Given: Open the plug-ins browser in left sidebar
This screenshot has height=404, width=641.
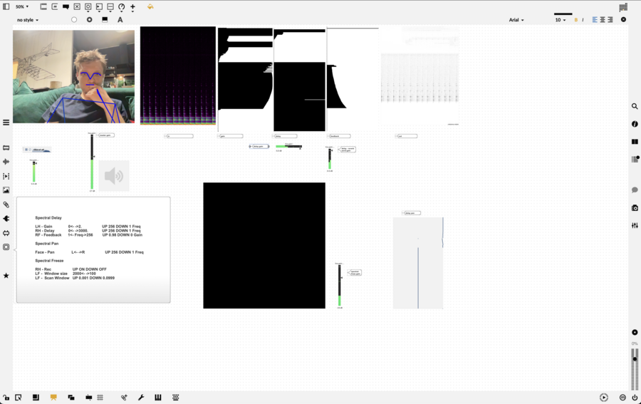Looking at the screenshot, I should (x=6, y=219).
